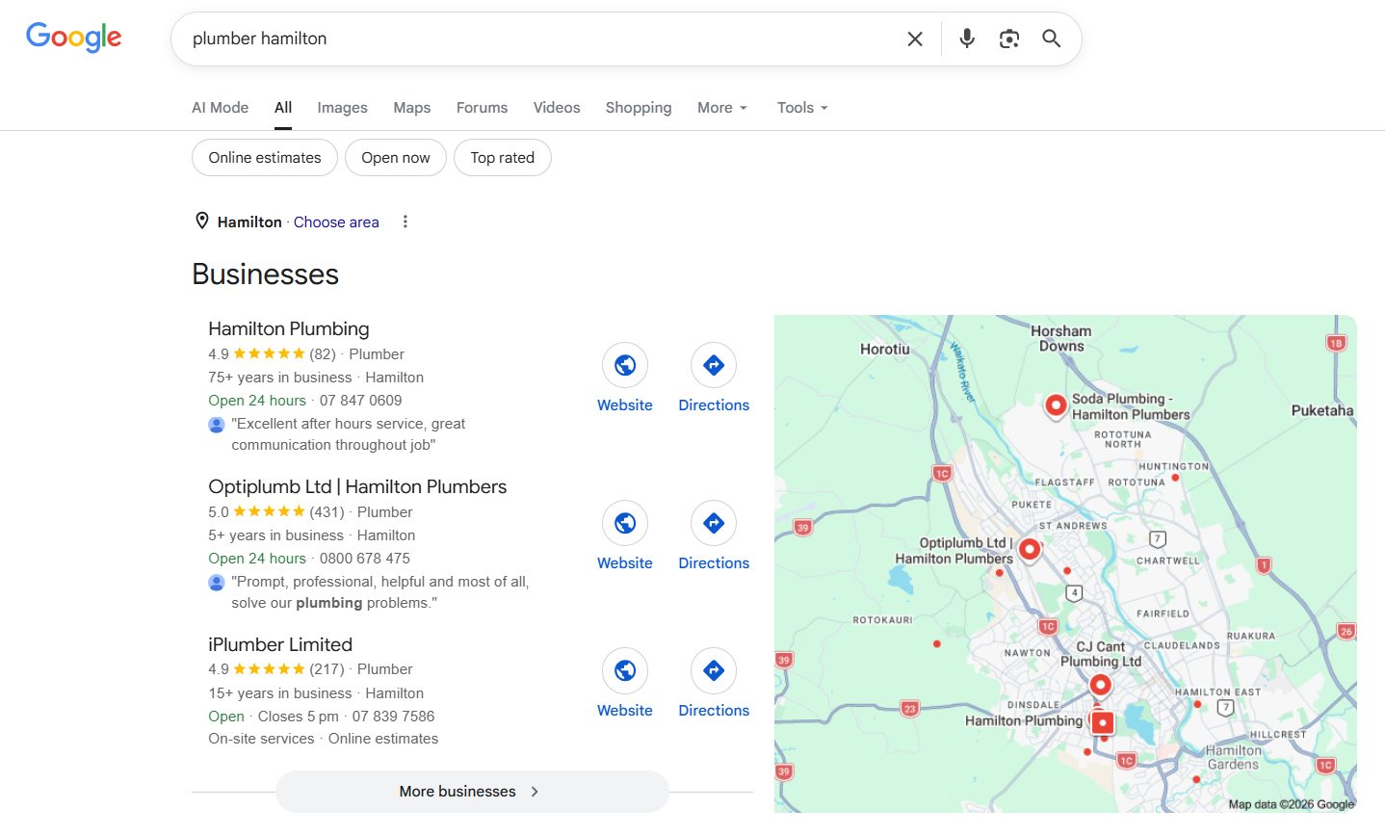1385x835 pixels.
Task: Clear the search box with the X icon
Action: point(915,39)
